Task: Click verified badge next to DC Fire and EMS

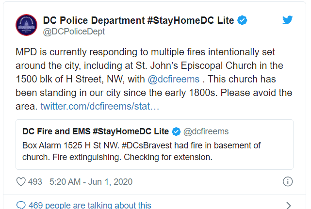Action: (x=176, y=132)
